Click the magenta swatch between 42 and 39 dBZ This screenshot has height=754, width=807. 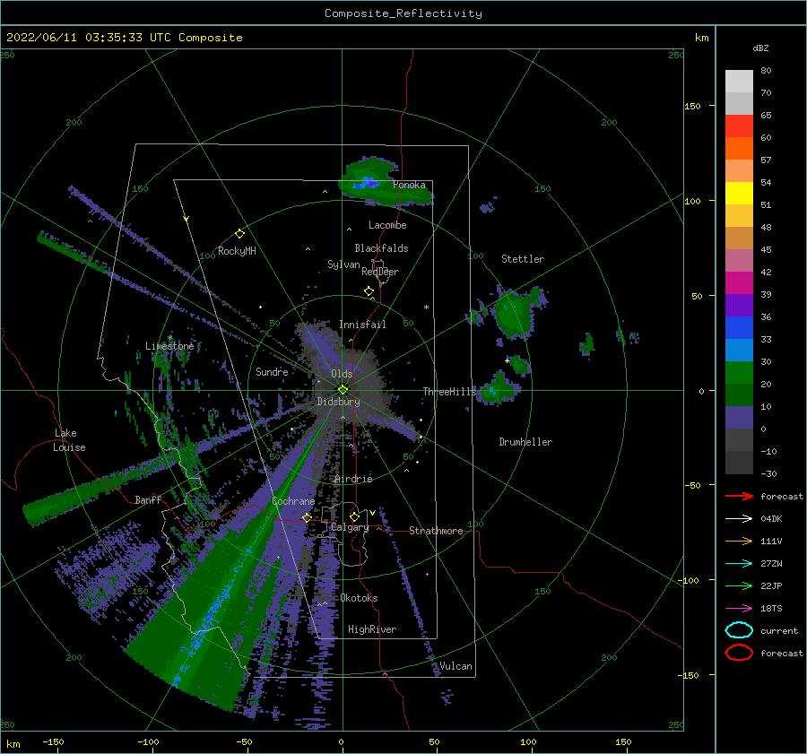(739, 283)
